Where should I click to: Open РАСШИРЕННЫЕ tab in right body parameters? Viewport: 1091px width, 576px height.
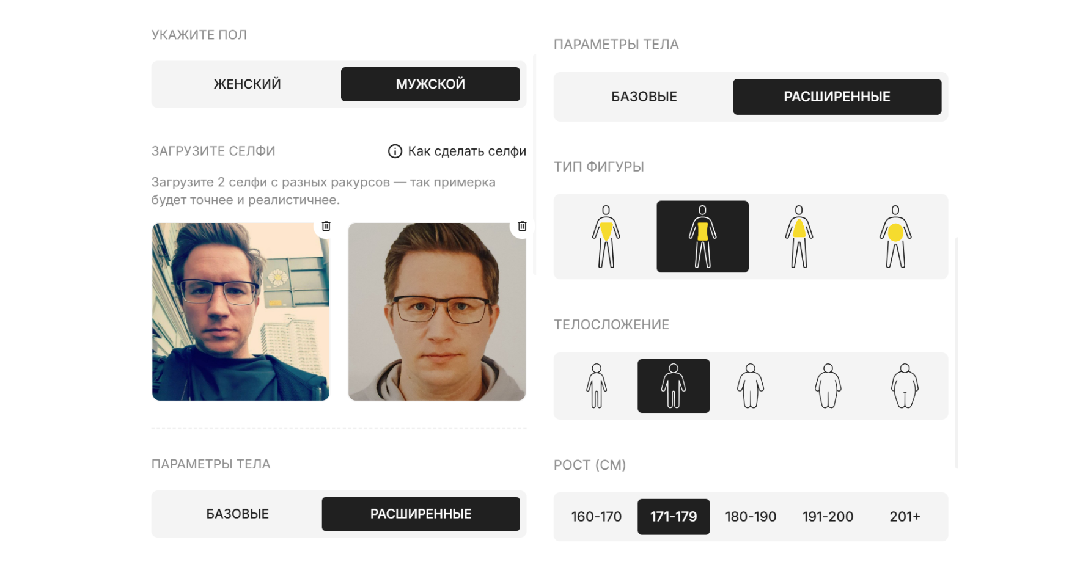tap(837, 97)
